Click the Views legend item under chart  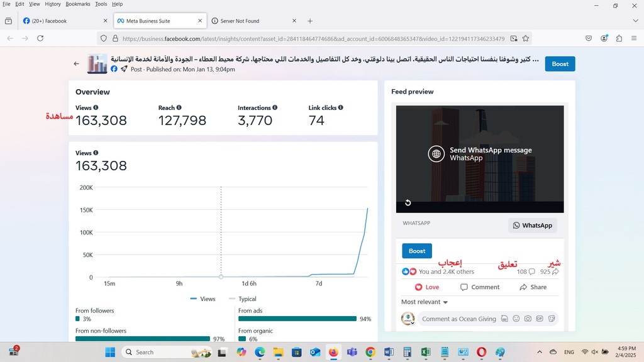203,299
